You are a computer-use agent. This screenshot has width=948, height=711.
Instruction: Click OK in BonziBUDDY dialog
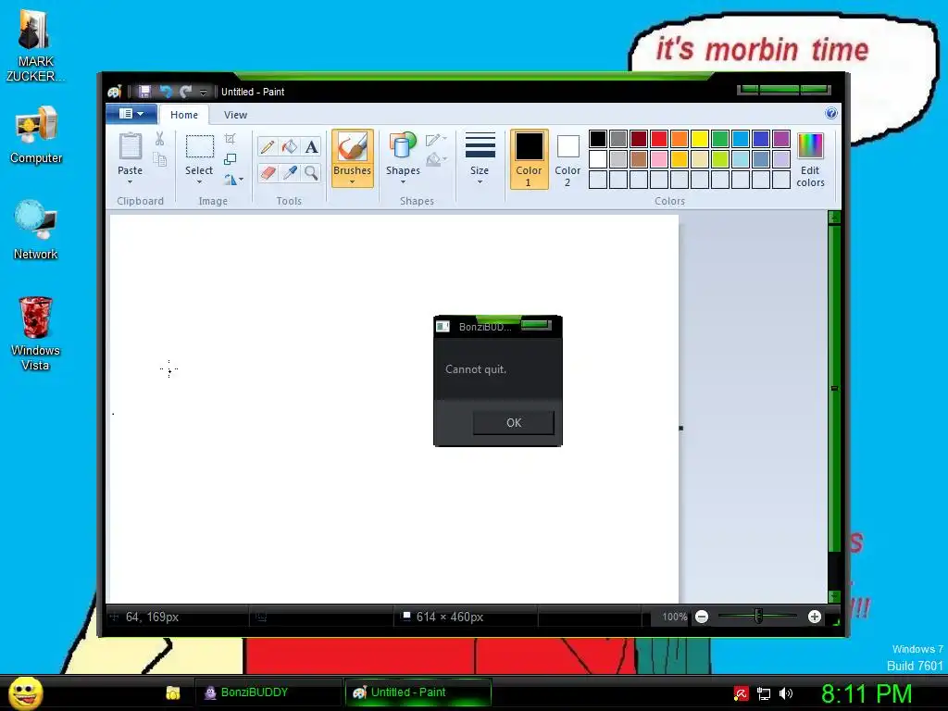click(513, 422)
